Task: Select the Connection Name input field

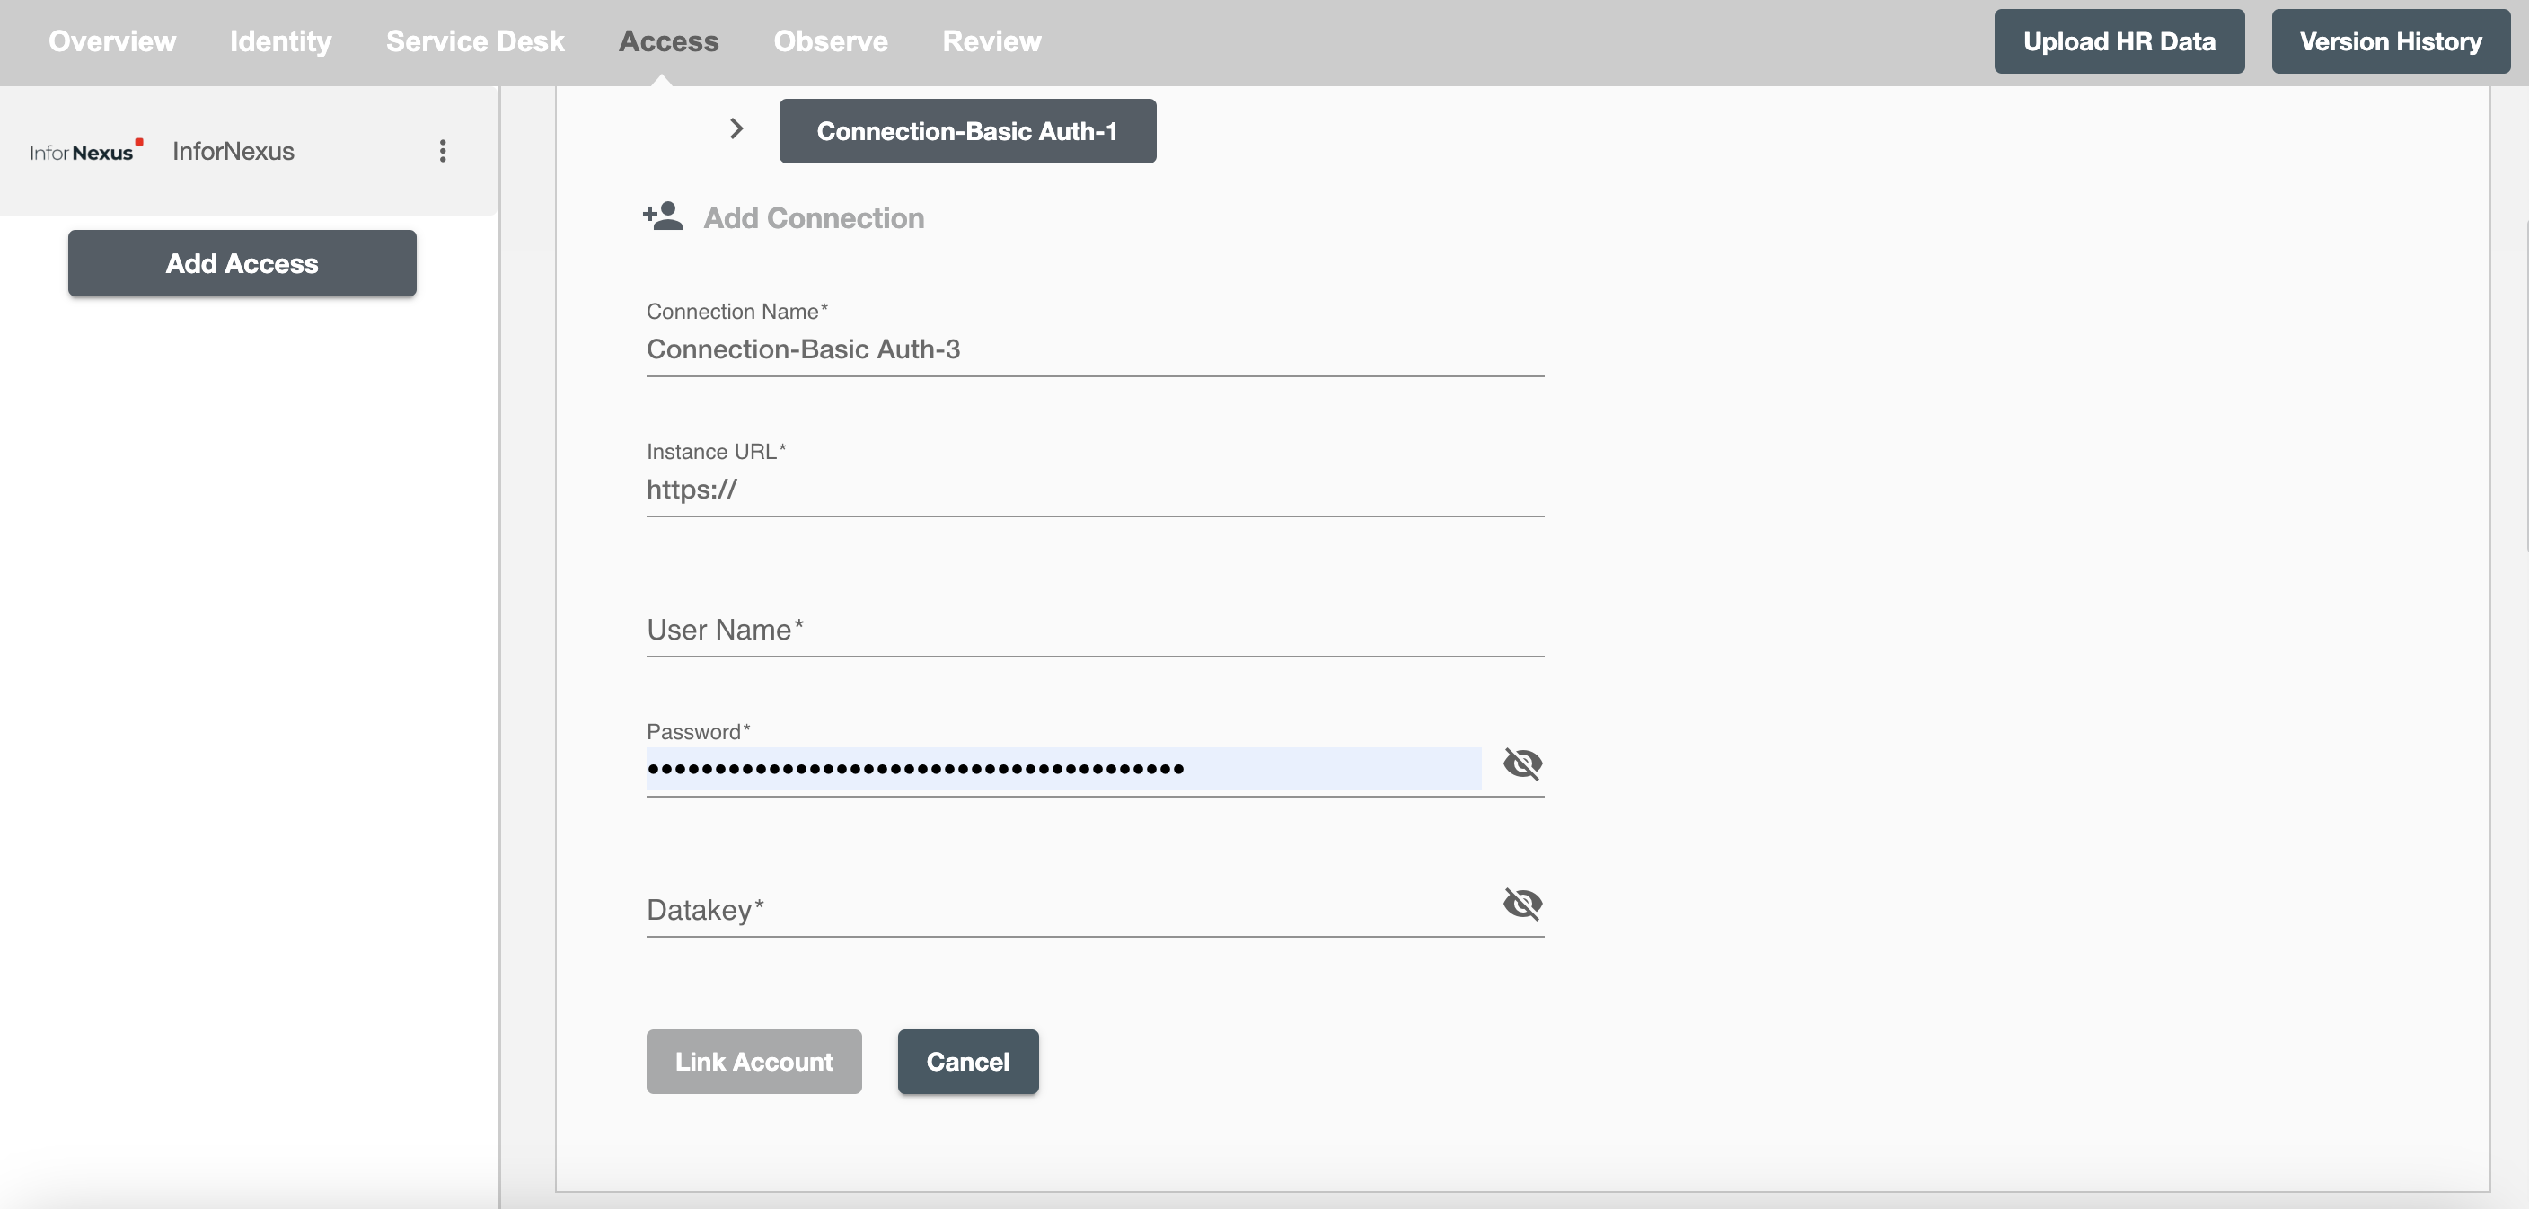Action: pos(1094,349)
